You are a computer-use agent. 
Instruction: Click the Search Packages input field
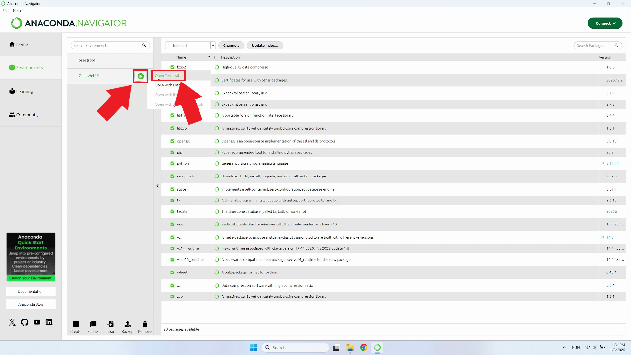pos(595,45)
